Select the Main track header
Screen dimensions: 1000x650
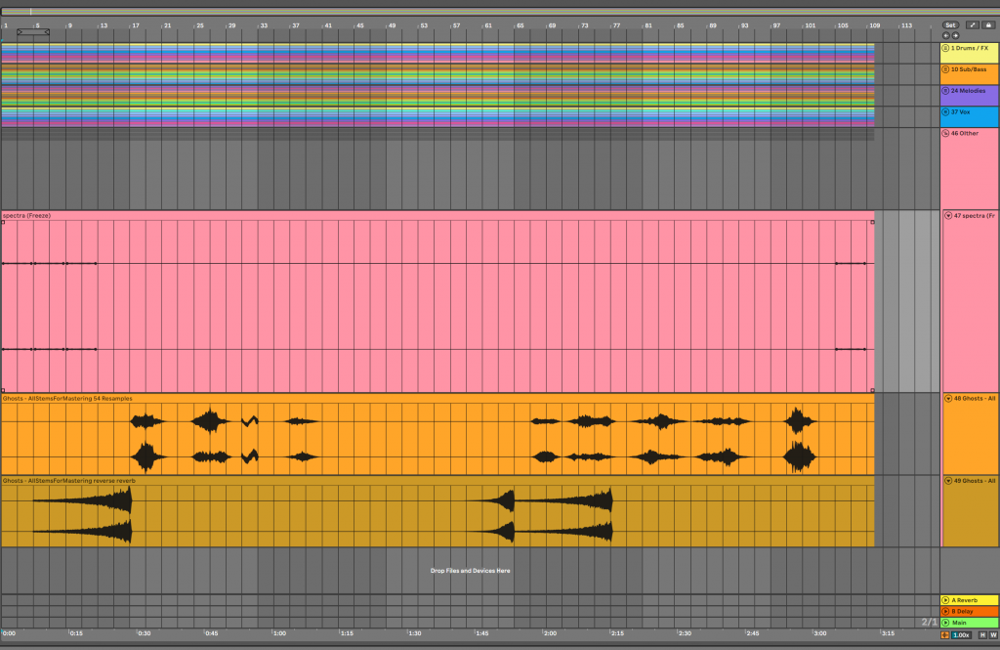click(x=969, y=623)
